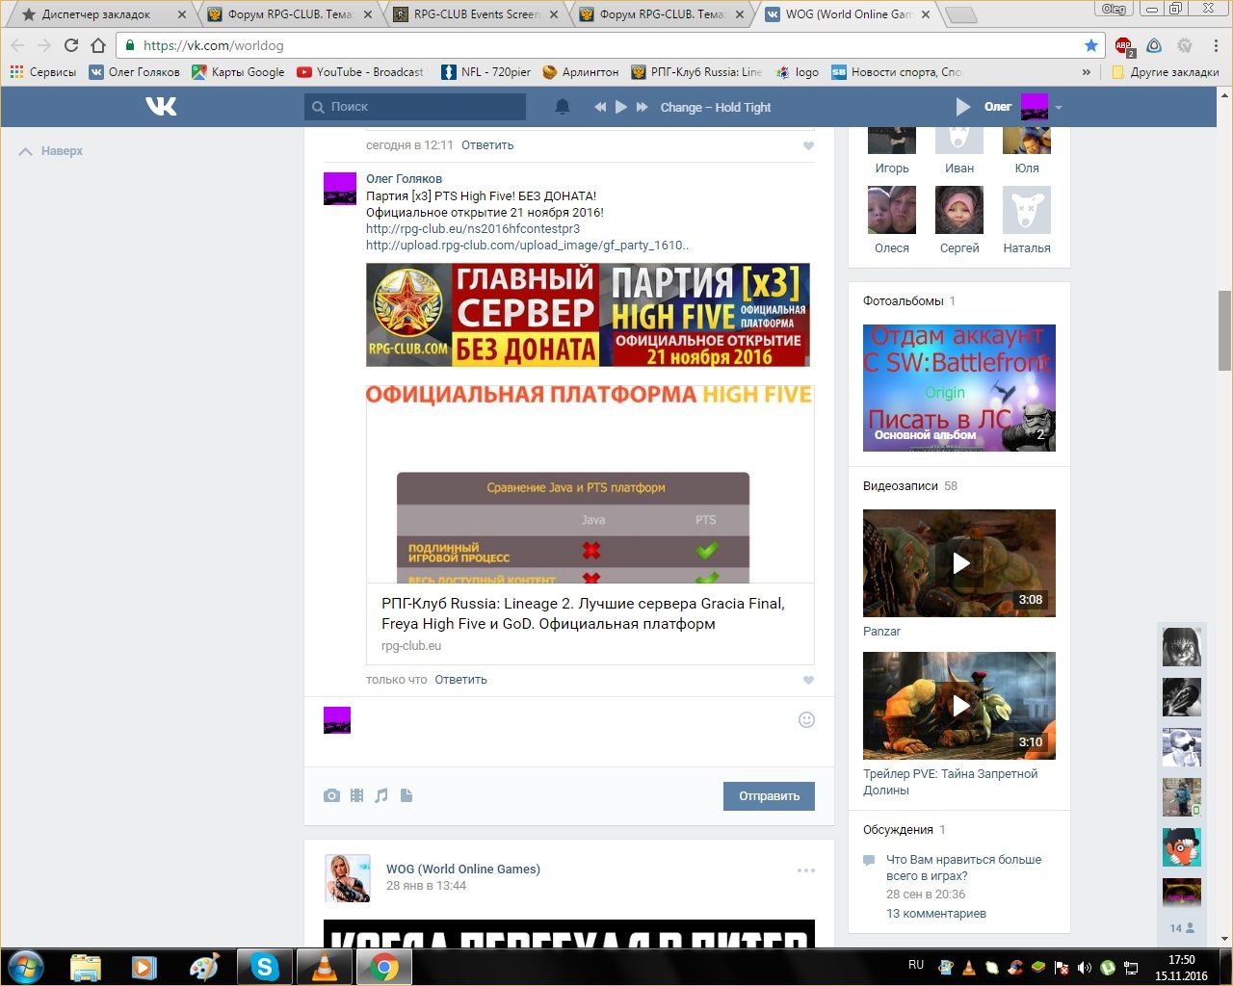Open the Обсуждения section header
Image resolution: width=1233 pixels, height=986 pixels.
pos(898,830)
